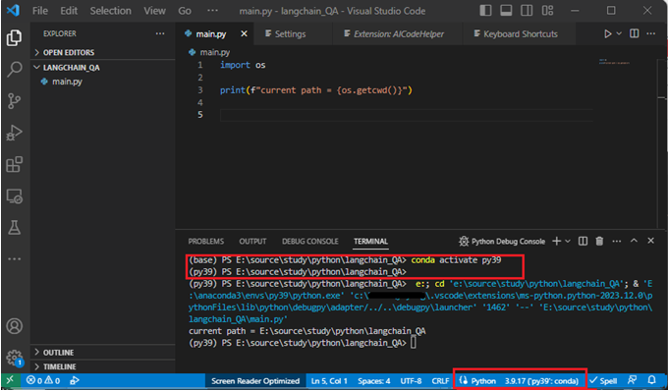Open main.py in the explorer tree
Screen dimensions: 668x391
pos(67,82)
